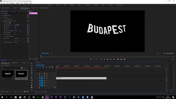Toggle the Size animation stopwatch
The height and width of the screenshot is (99, 176).
click(x=4, y=29)
